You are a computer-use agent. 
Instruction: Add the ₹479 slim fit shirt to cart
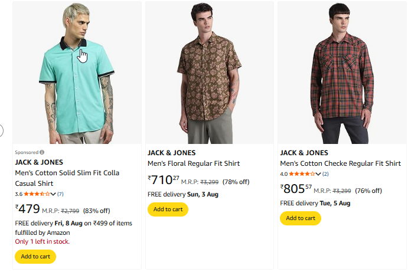(x=35, y=257)
